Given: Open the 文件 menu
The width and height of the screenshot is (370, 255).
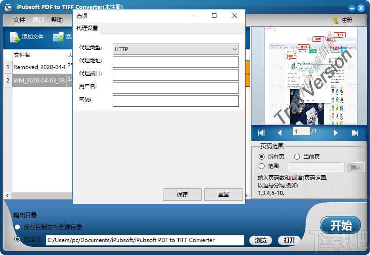Looking at the screenshot, I should (x=19, y=20).
